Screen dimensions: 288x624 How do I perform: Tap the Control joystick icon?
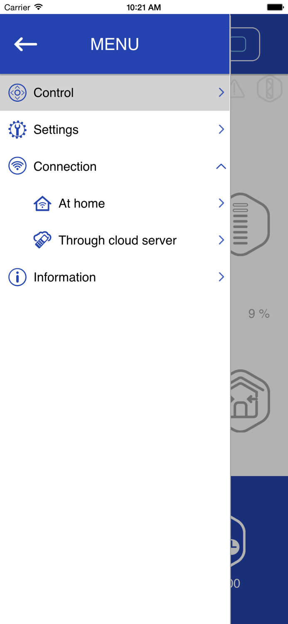tap(17, 93)
